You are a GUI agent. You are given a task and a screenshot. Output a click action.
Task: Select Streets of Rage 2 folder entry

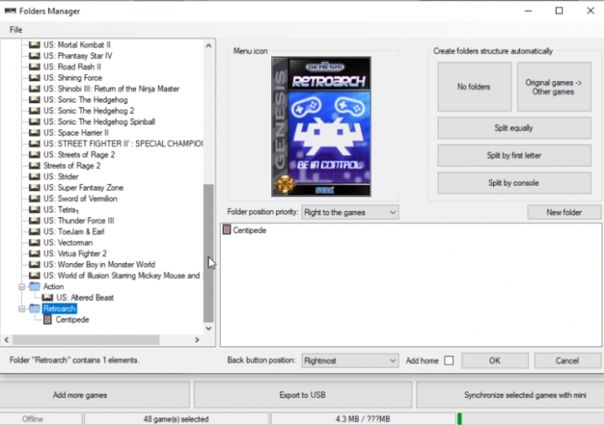(x=72, y=166)
